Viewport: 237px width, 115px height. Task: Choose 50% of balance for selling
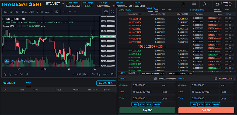[x=201, y=104]
